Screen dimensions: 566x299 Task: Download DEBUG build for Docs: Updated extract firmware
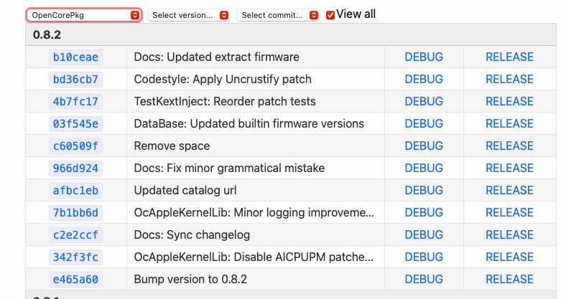tap(424, 57)
